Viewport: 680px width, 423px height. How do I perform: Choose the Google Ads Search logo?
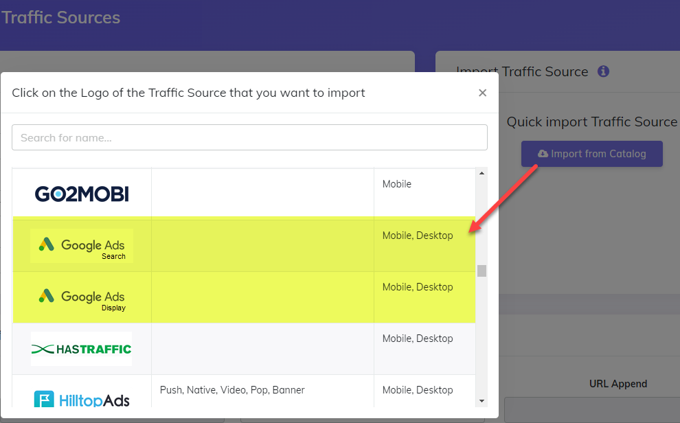pyautogui.click(x=82, y=246)
